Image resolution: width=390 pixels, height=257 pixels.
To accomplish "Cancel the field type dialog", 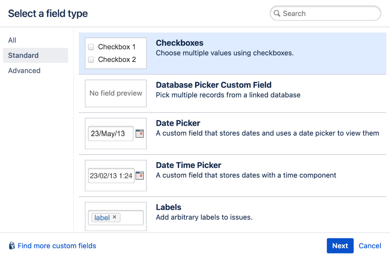I will click(x=370, y=246).
